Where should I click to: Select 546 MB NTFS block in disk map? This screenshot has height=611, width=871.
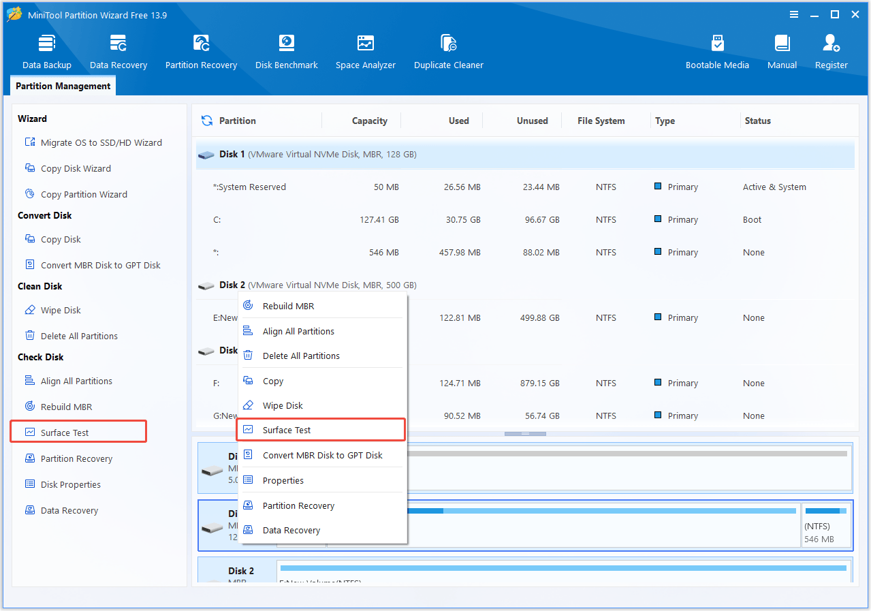coord(827,524)
